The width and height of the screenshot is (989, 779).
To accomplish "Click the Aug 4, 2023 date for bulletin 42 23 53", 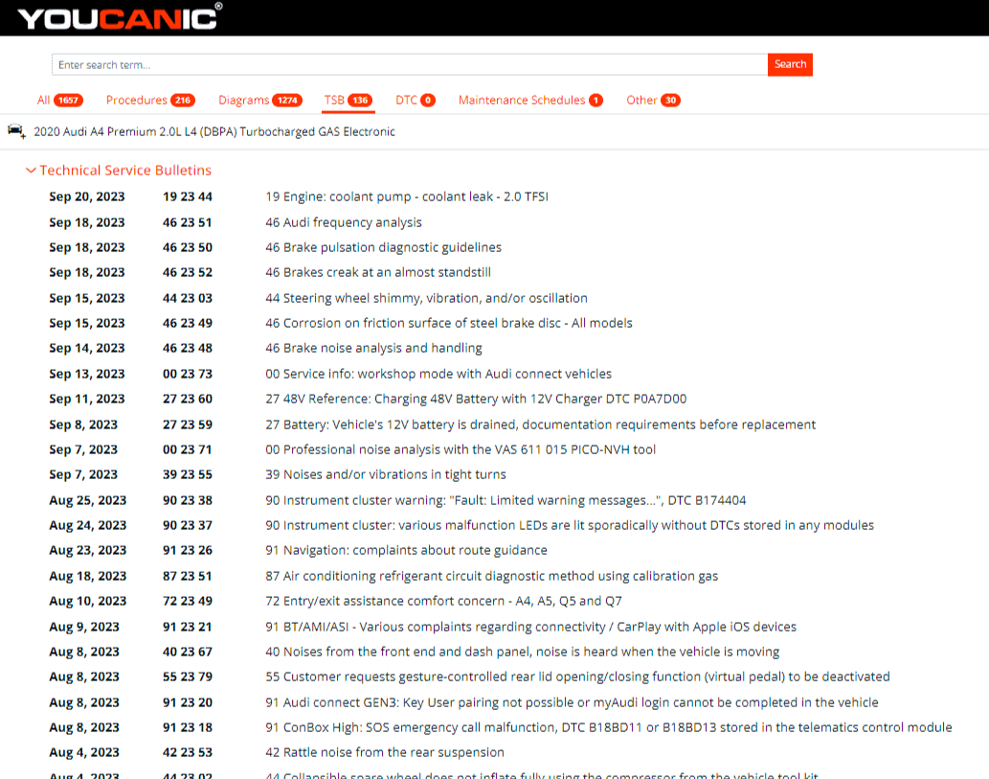I will (84, 752).
